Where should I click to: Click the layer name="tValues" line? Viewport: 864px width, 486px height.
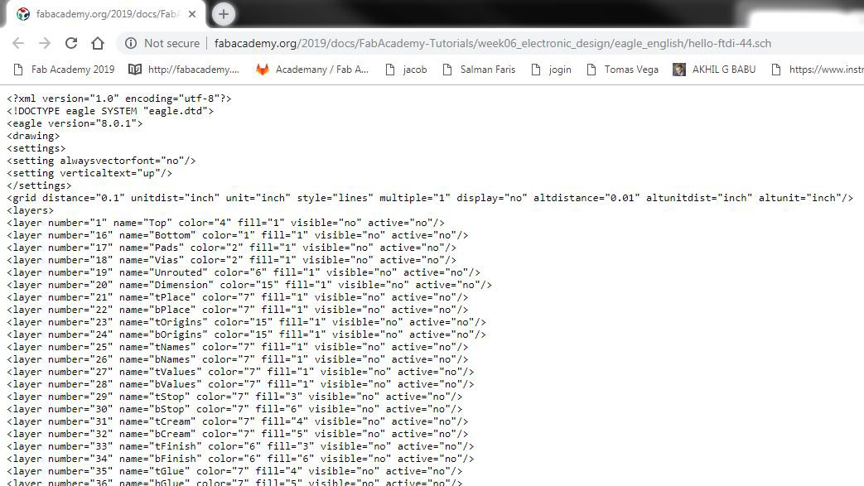(240, 372)
